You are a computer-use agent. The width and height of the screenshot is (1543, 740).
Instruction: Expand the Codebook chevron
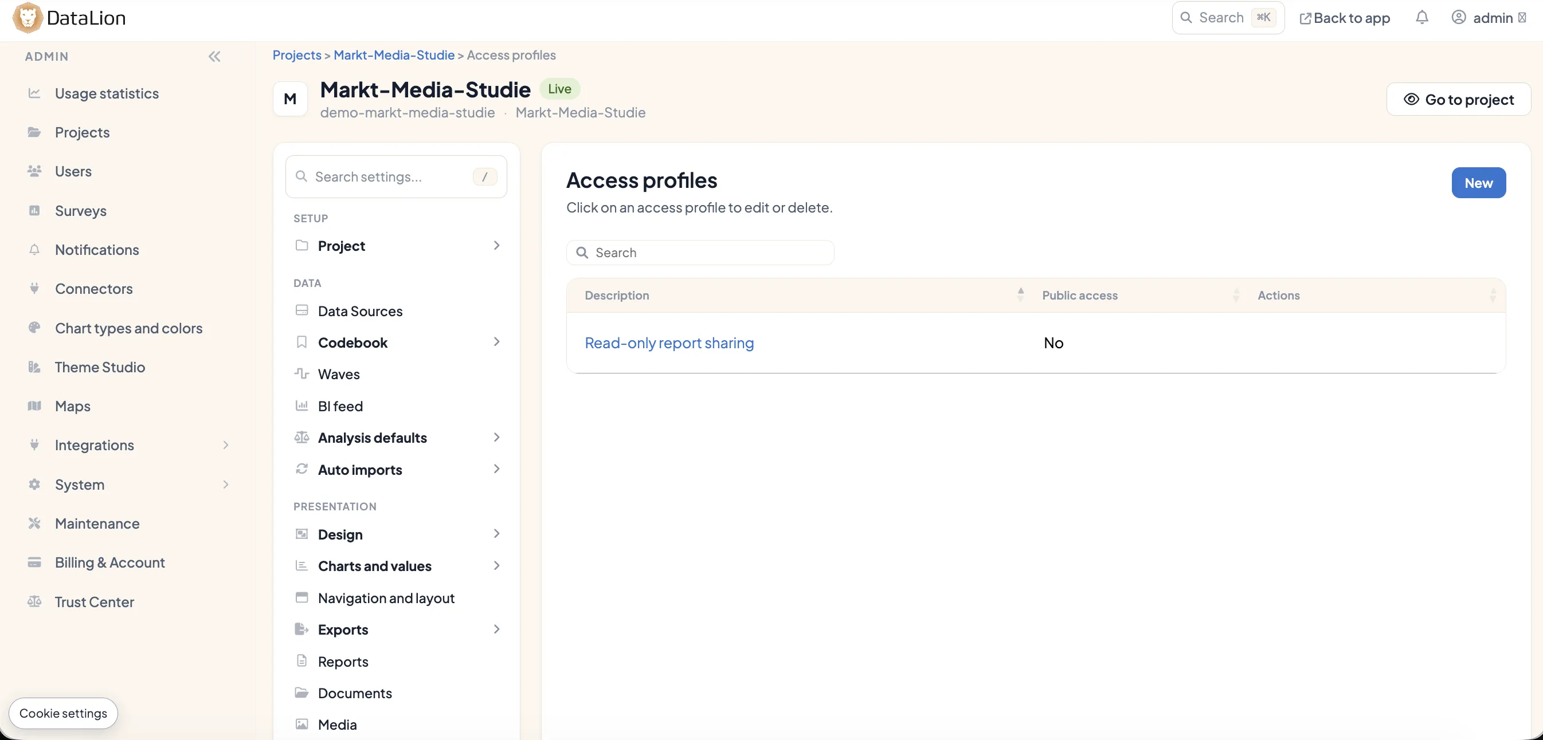click(x=496, y=342)
